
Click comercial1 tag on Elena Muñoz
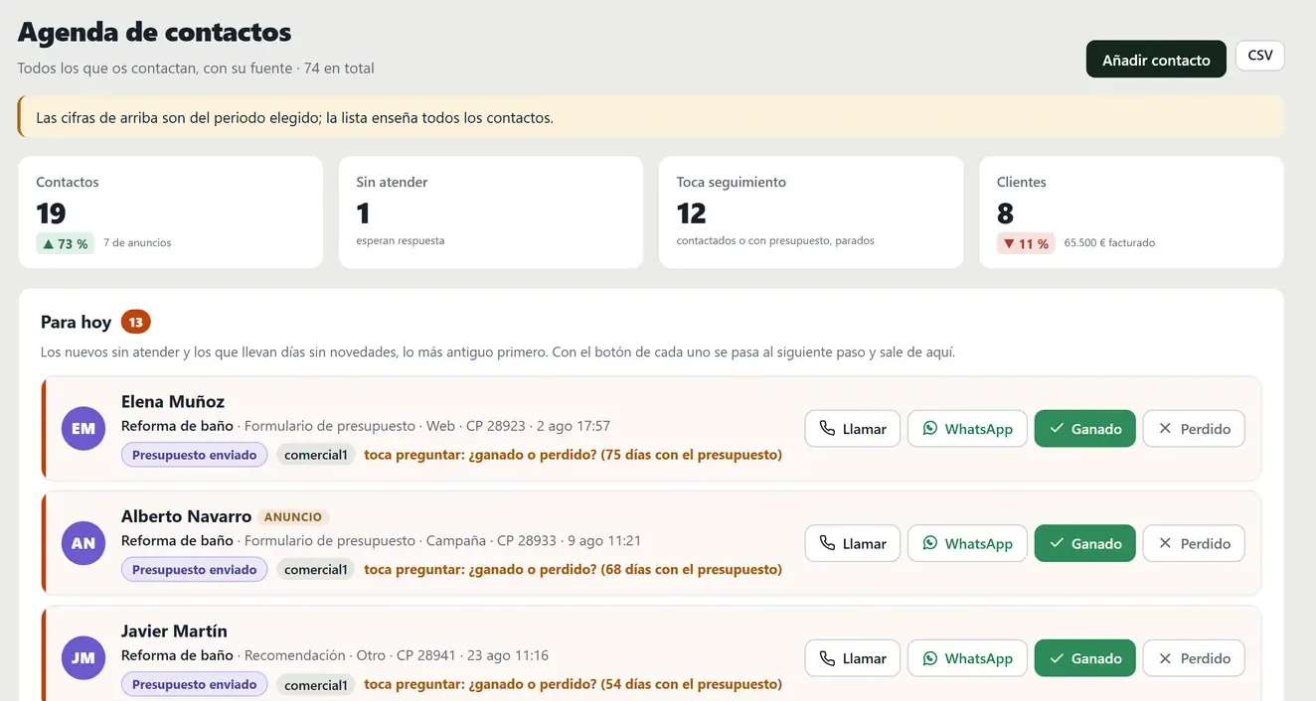click(316, 455)
